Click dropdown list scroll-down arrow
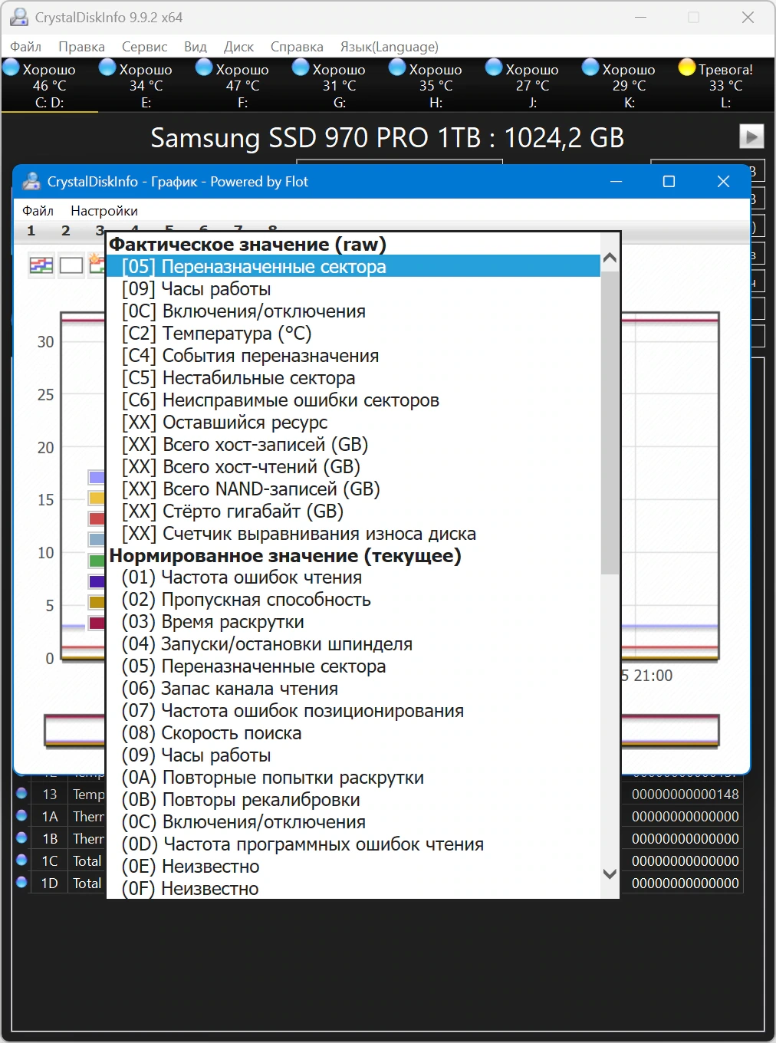This screenshot has height=1043, width=776. pyautogui.click(x=610, y=874)
